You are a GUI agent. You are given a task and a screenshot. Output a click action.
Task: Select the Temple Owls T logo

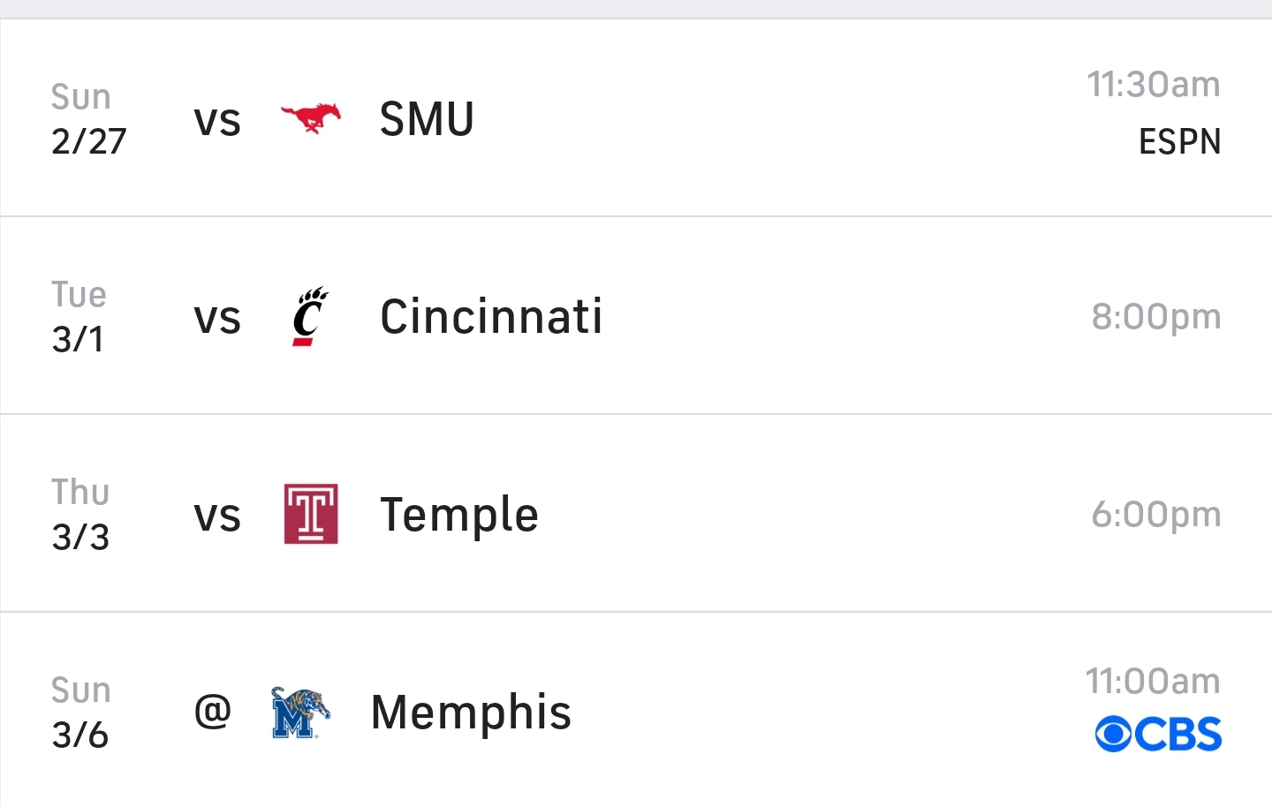click(x=310, y=514)
